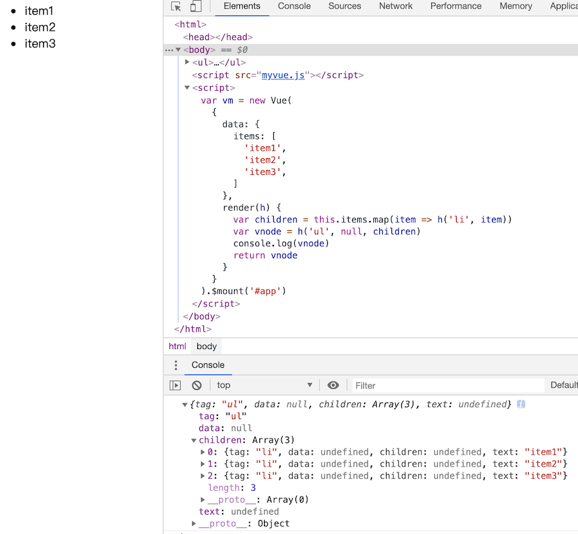Switch to the Console tab in top bar
Image resolution: width=578 pixels, height=534 pixels.
coord(294,6)
